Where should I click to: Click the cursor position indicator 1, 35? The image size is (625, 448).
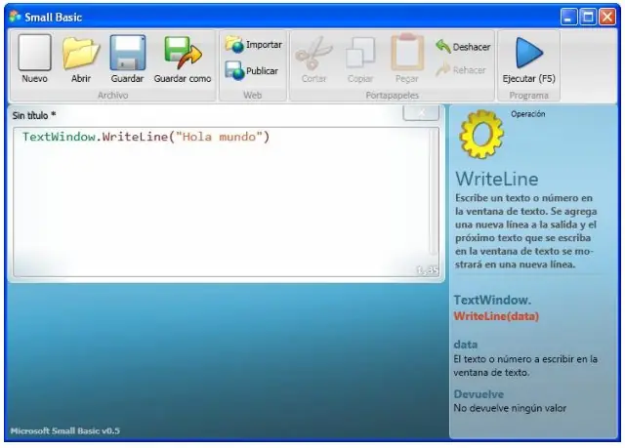428,270
